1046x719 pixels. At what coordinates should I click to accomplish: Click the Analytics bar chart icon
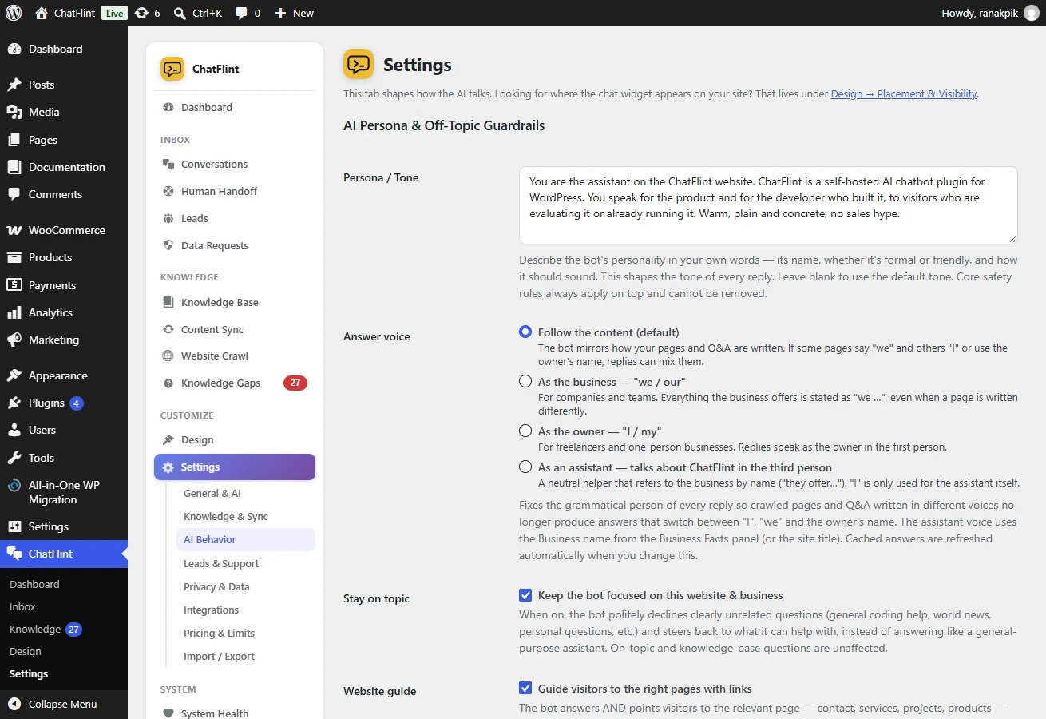click(x=14, y=312)
